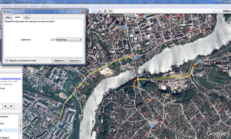Open the Перегляд menu
231x139 pixels.
click(6, 6)
